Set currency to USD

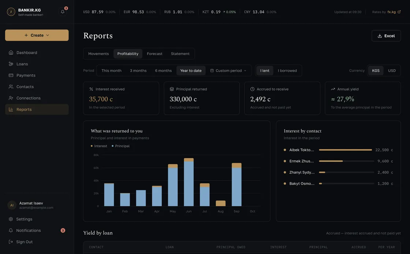[x=392, y=71]
